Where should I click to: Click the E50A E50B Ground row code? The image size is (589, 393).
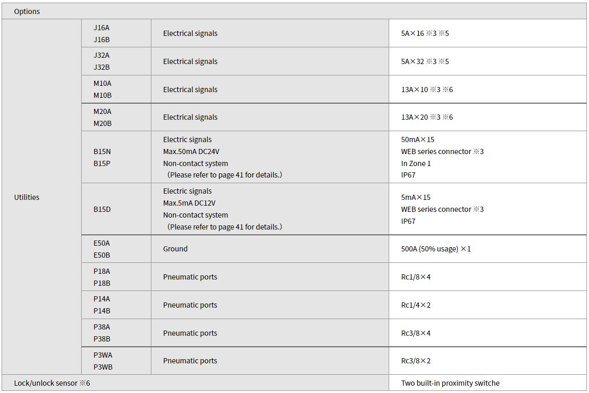pyautogui.click(x=116, y=249)
